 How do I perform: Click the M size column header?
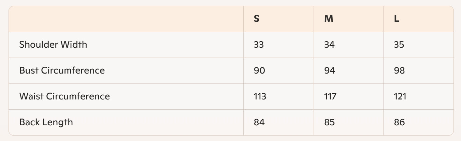(329, 19)
